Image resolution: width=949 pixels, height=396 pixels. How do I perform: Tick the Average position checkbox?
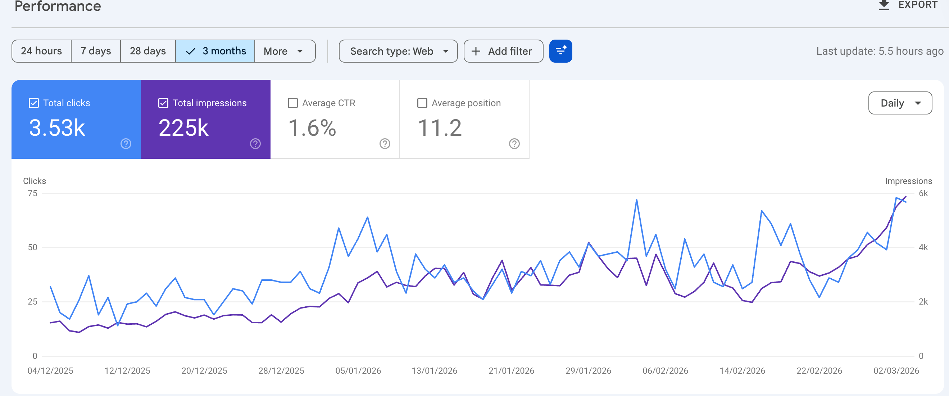[422, 103]
